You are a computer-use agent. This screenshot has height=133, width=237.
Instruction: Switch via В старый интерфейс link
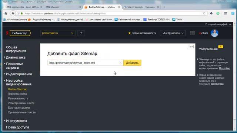218,24
